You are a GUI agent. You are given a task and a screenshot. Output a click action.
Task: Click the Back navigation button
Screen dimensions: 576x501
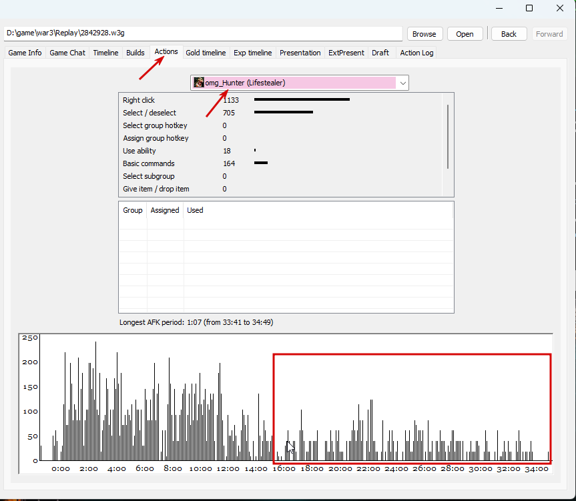(x=509, y=34)
